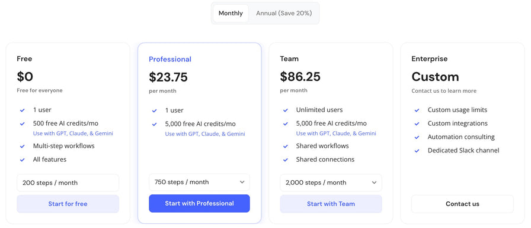Click the 200 steps / month field

[68, 183]
